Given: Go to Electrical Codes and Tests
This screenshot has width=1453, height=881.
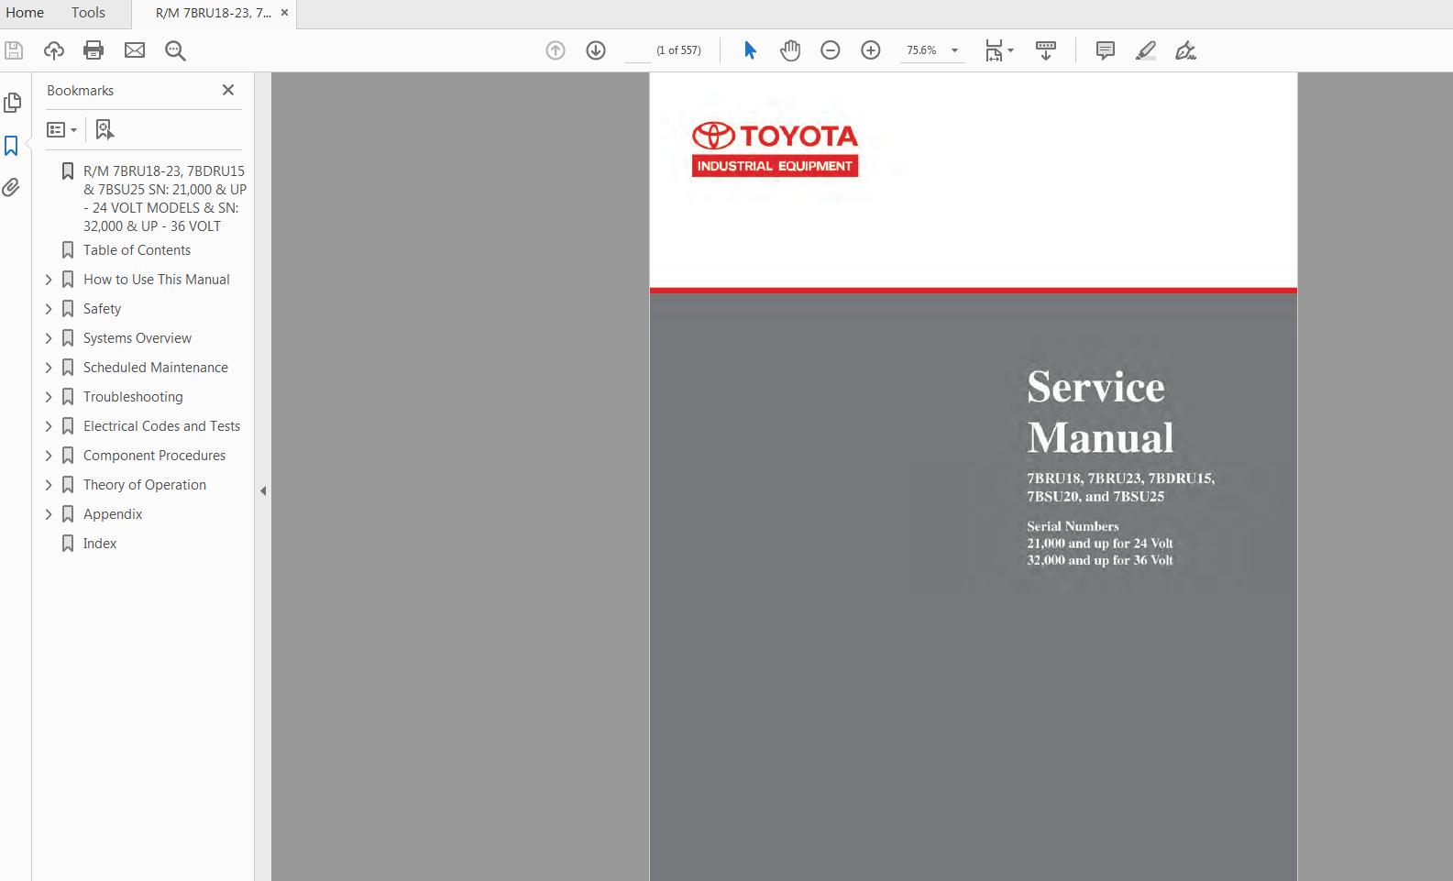Looking at the screenshot, I should pos(161,426).
